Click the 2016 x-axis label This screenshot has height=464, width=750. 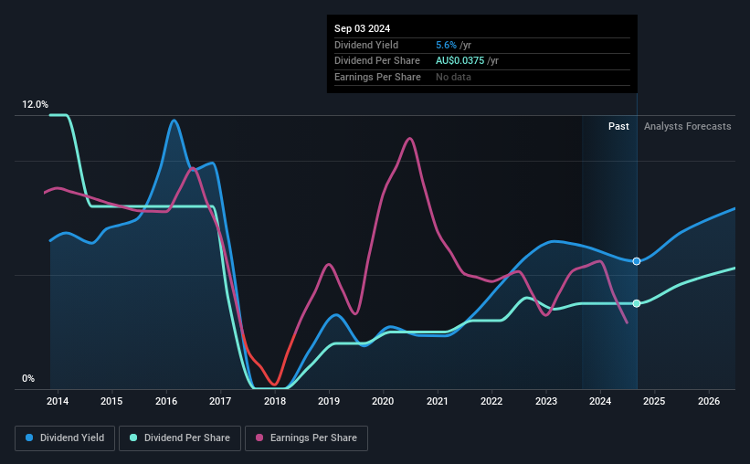[166, 401]
